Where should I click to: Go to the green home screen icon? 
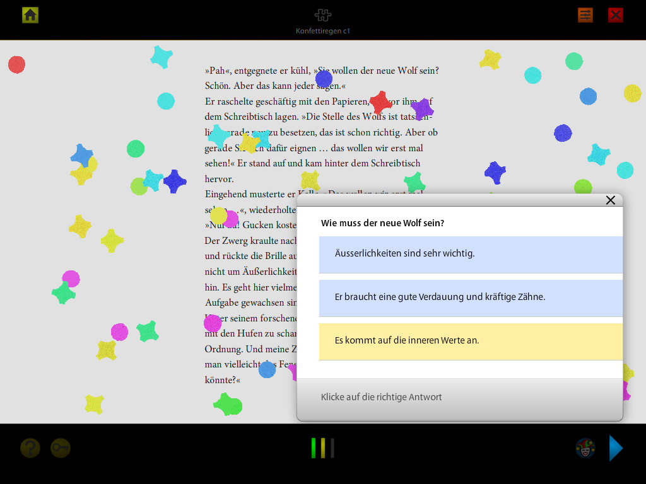(x=30, y=15)
